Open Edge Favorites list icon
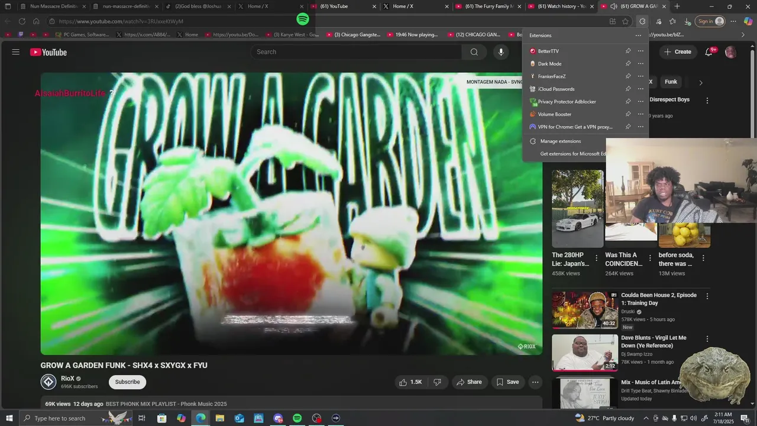 [672, 21]
